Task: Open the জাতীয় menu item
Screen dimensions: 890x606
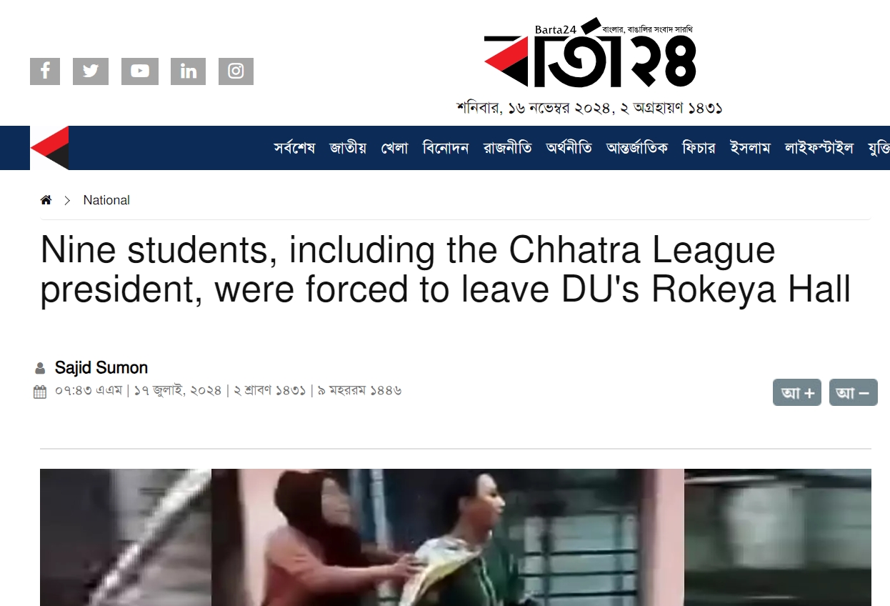Action: click(x=348, y=148)
